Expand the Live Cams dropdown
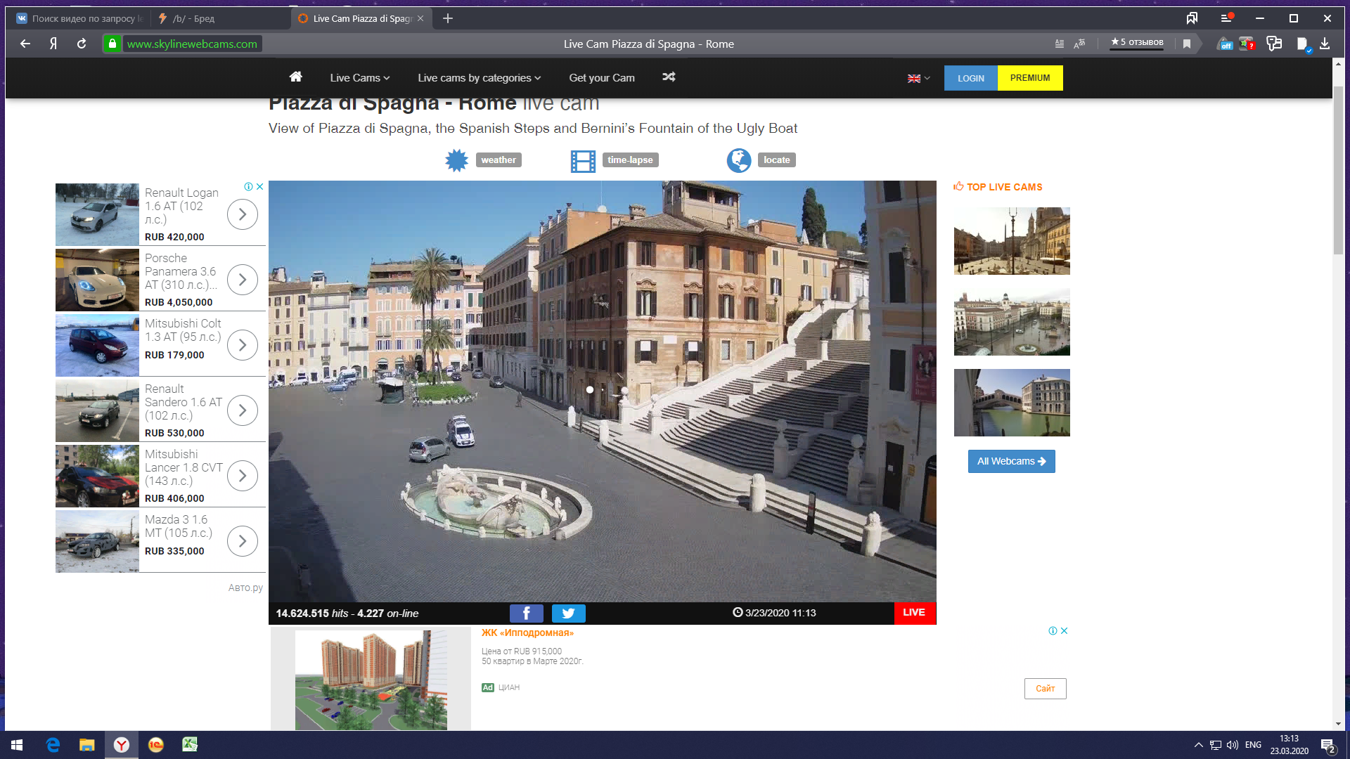 [x=359, y=78]
